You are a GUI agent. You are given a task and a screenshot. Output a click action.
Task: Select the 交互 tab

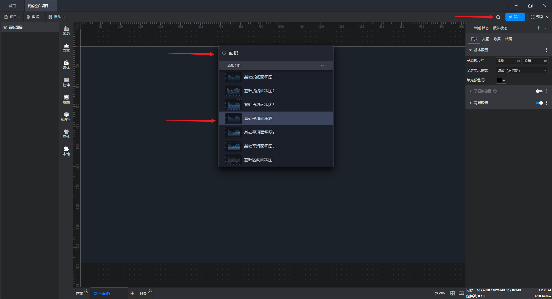click(x=485, y=39)
